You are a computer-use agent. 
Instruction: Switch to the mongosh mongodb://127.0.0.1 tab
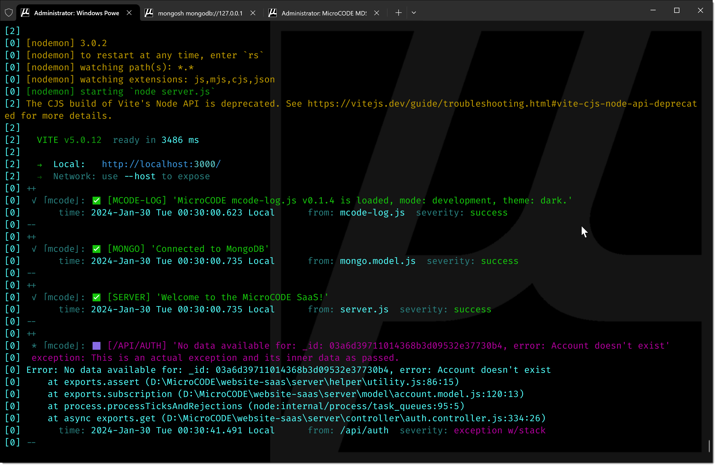pos(200,13)
